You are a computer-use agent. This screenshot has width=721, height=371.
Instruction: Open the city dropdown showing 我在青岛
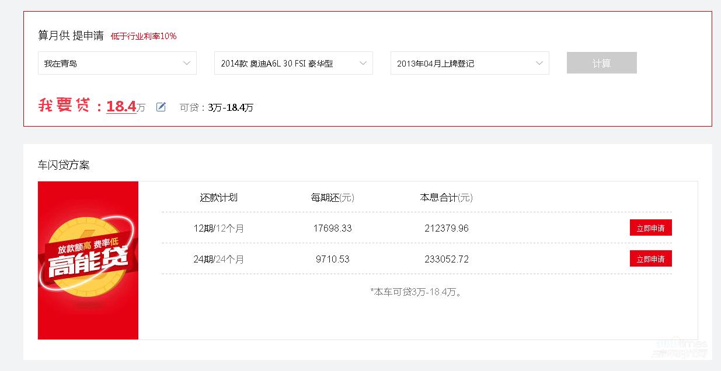pyautogui.click(x=117, y=63)
